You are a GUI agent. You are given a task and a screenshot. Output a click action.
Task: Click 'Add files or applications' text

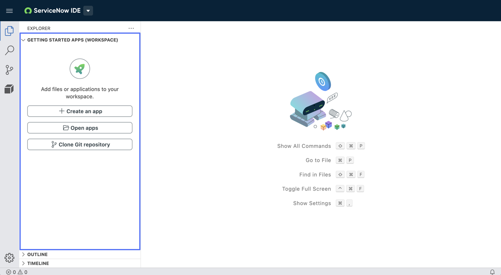coord(80,93)
